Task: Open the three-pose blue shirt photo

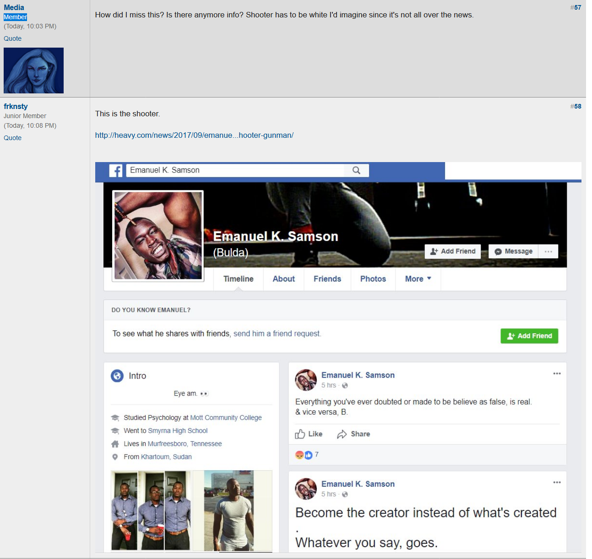Action: 151,510
